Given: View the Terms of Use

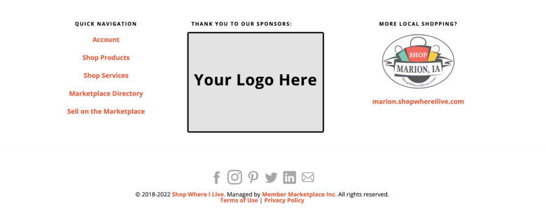Looking at the screenshot, I should tap(239, 200).
